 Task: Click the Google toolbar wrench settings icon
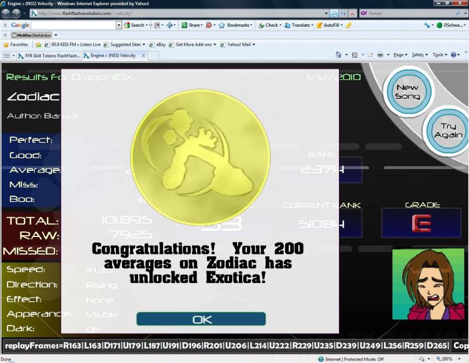[427, 26]
